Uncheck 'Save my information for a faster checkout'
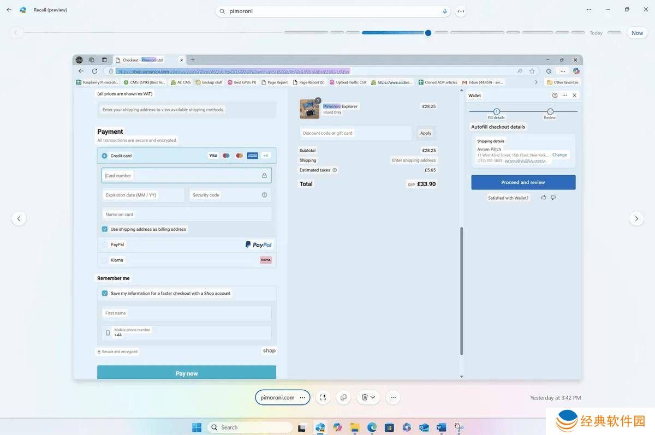Screen dimensions: 655x435 (105, 293)
